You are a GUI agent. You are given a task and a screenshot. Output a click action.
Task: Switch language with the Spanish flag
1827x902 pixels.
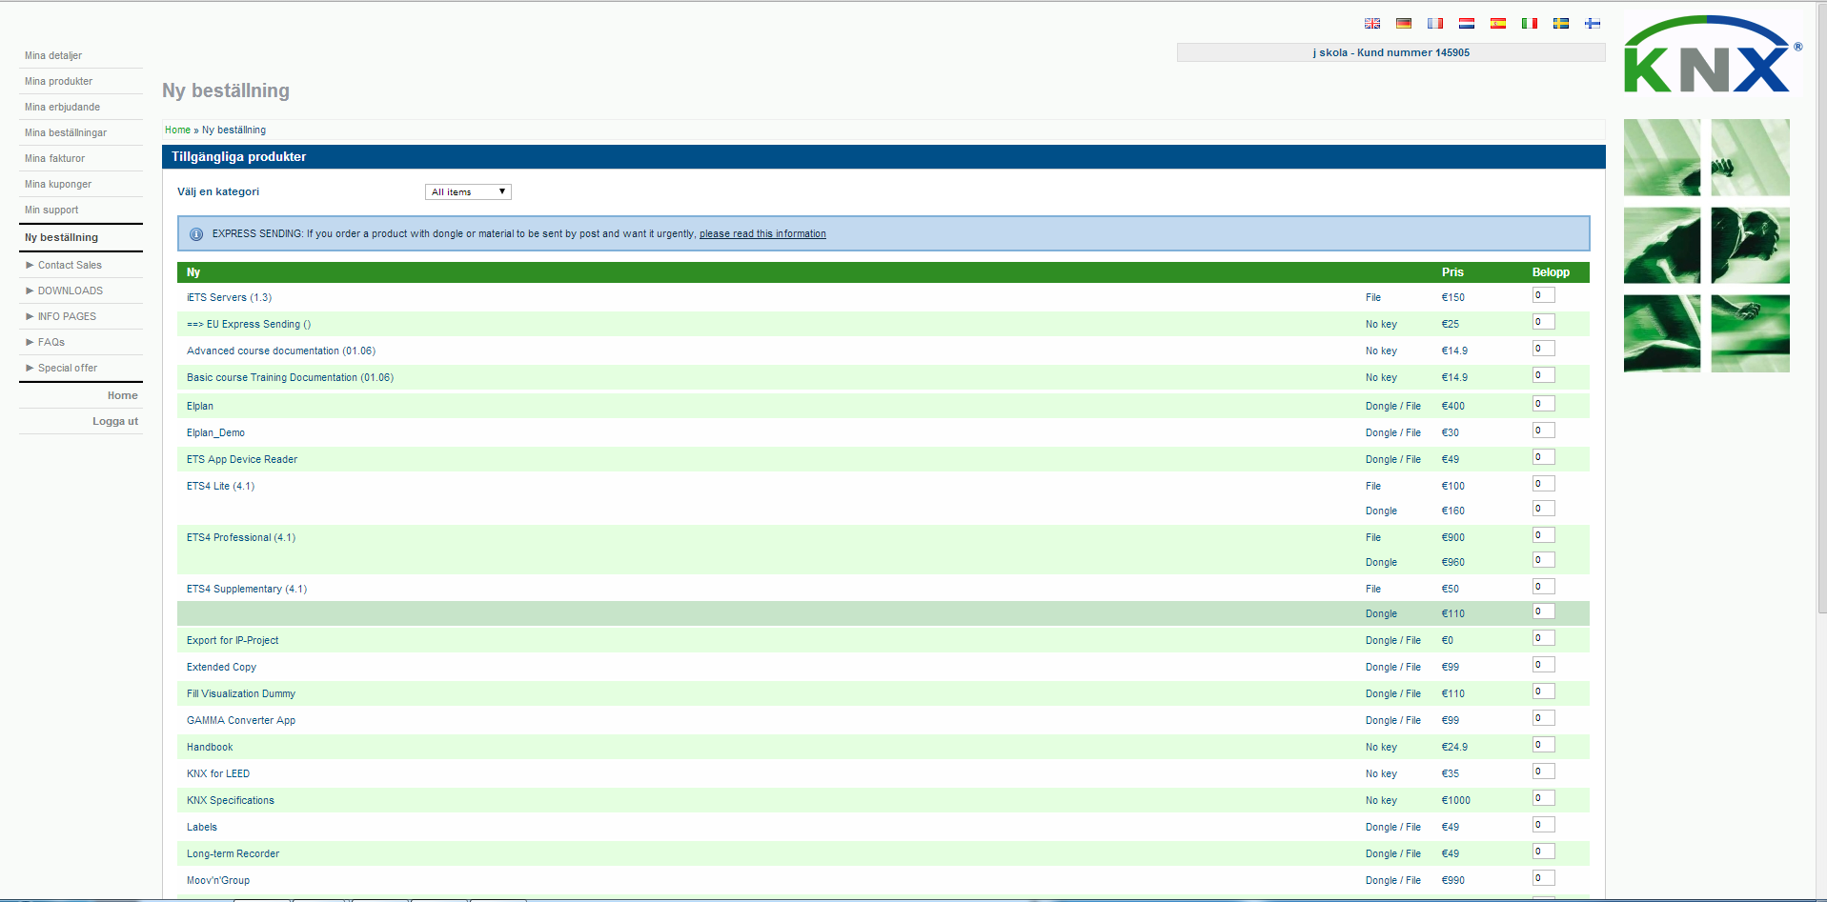click(x=1498, y=24)
